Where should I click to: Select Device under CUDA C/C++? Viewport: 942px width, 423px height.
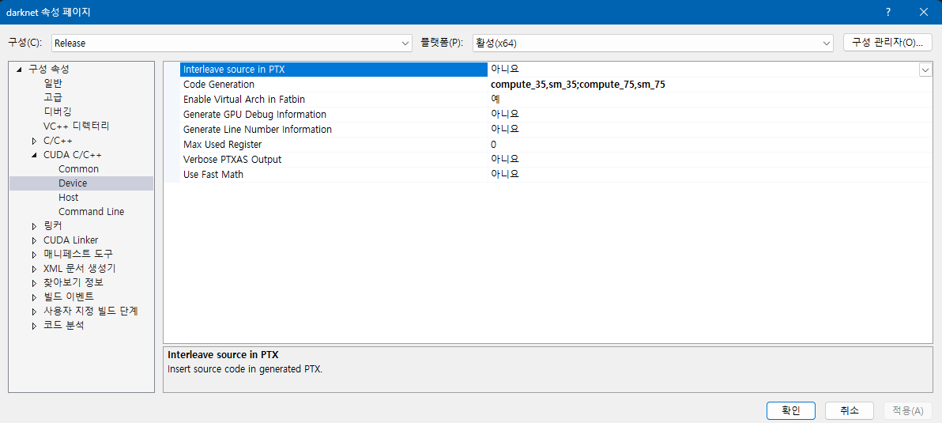tap(73, 183)
